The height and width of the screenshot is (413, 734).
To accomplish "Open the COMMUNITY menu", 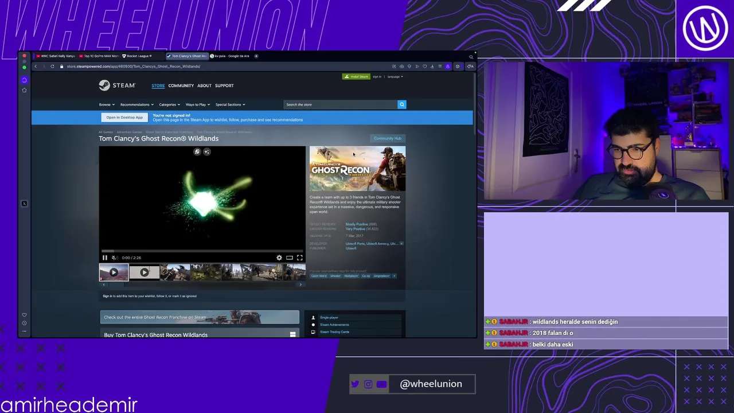I will tap(181, 85).
